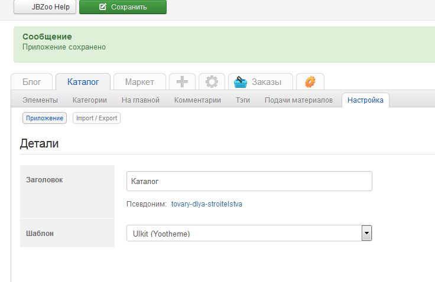This screenshot has width=435, height=282.
Task: Click the dropdown arrow of Шаблон select
Action: [x=366, y=233]
